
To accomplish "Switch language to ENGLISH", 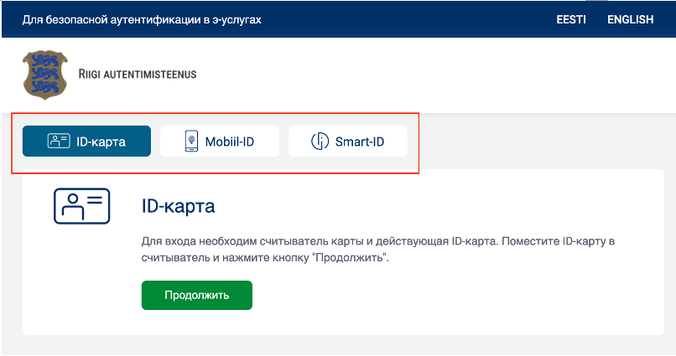I will tap(631, 19).
